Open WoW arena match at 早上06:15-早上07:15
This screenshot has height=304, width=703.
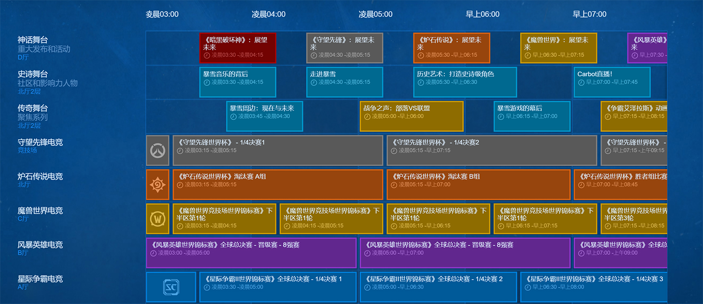546,219
